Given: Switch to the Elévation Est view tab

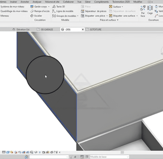Looking at the screenshot, I should (21, 30).
